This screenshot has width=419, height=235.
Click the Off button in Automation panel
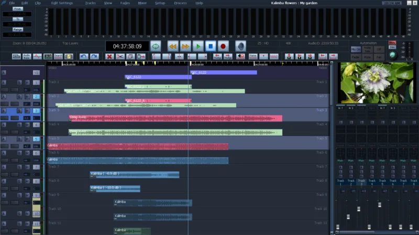pos(379,50)
